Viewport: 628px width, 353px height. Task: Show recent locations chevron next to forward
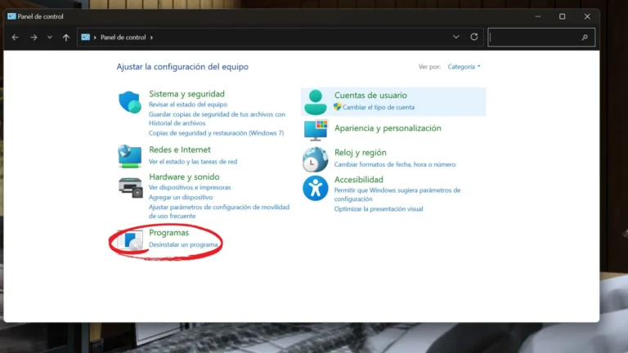50,38
